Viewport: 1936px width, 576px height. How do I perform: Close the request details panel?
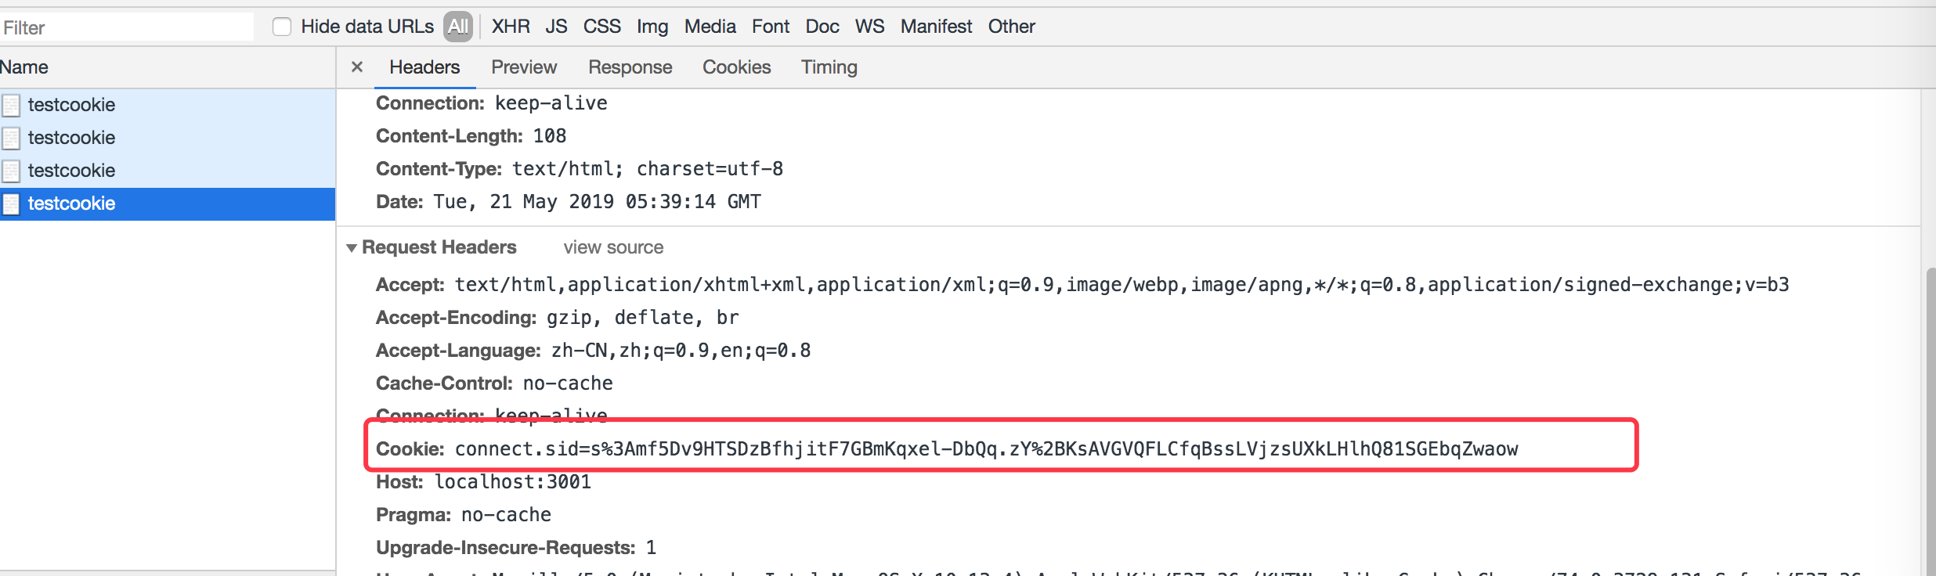click(x=357, y=67)
